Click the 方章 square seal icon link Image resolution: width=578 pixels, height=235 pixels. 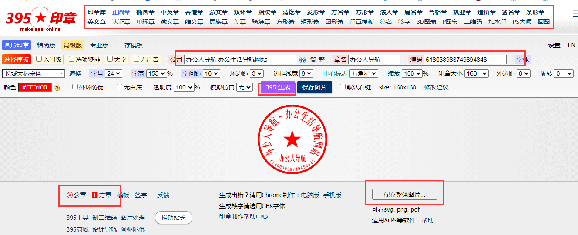click(101, 195)
